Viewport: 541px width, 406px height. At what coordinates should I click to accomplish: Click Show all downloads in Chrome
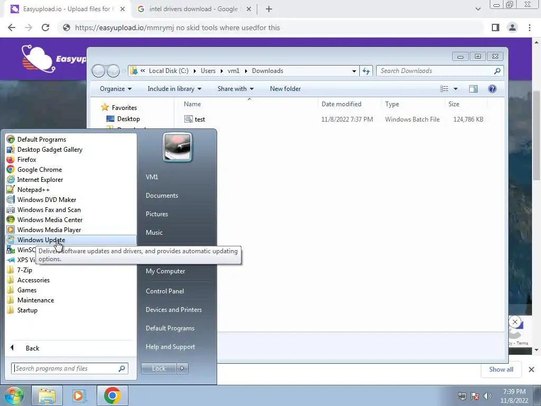[x=501, y=370]
